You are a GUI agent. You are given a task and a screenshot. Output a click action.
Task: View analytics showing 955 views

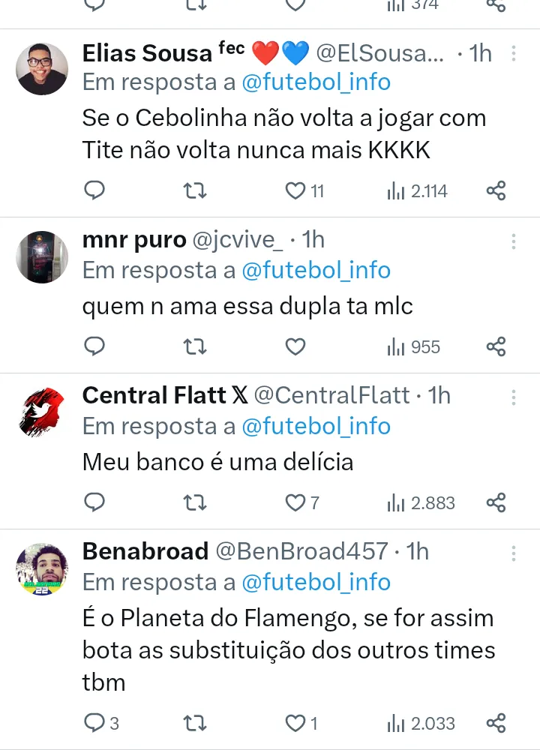tap(413, 346)
